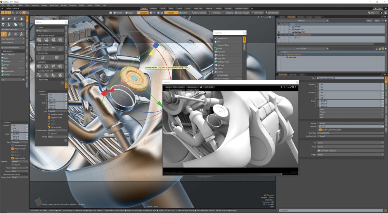Toggle Center Handle in left Transform panel
The width and height of the screenshot is (388, 213).
[x=12, y=158]
